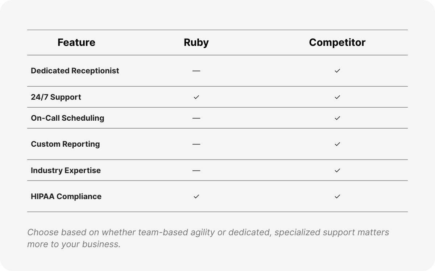Click Ruby's Dedicated Receptionist dash

tap(196, 71)
